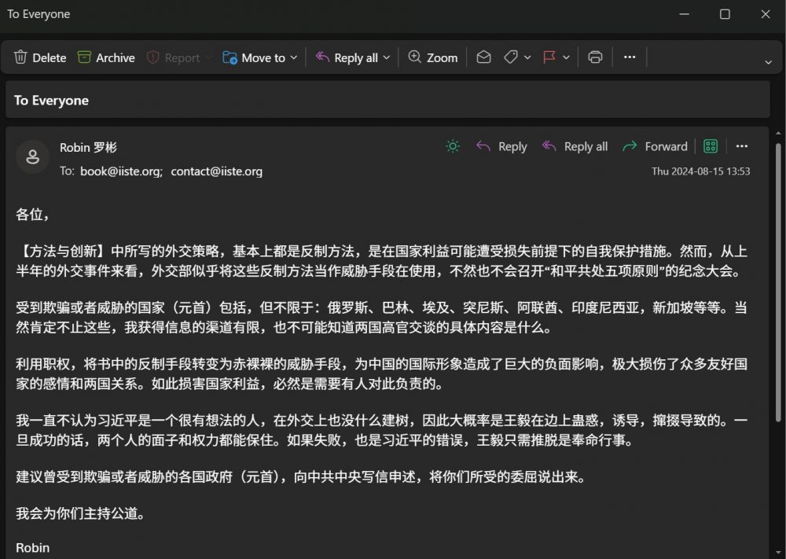The image size is (786, 559).
Task: Open the categorize tag dropdown arrow
Action: [527, 57]
